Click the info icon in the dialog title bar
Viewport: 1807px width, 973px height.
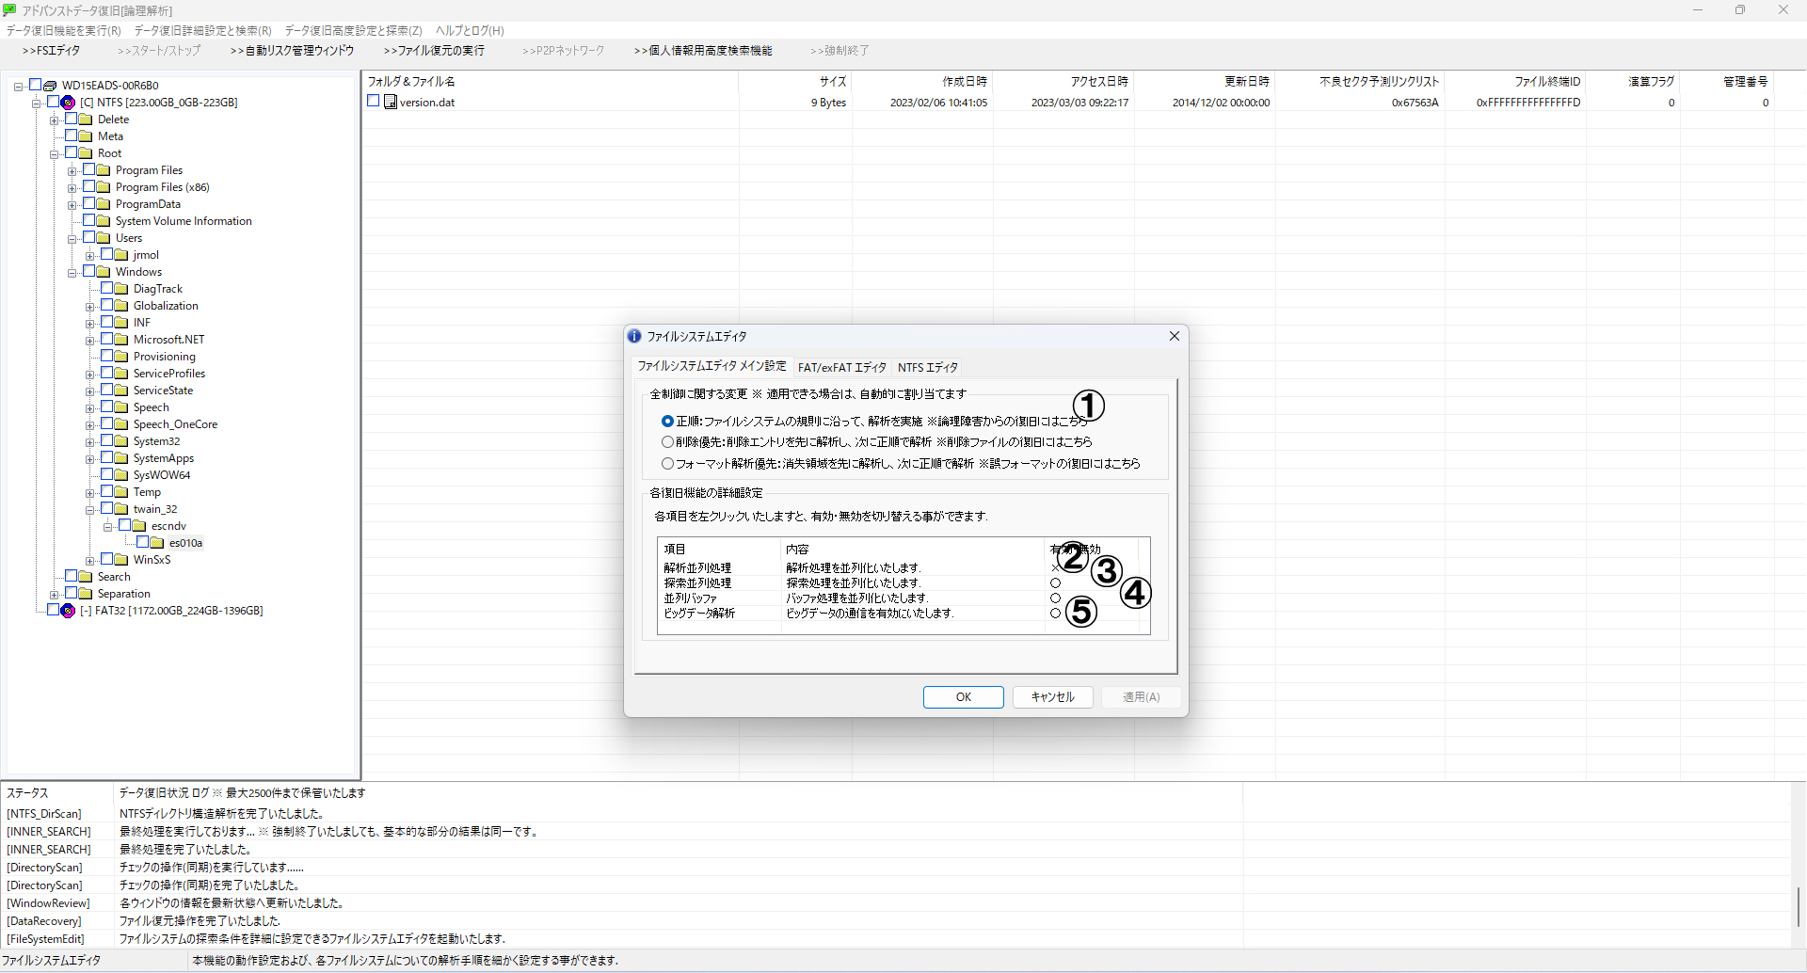pos(634,336)
